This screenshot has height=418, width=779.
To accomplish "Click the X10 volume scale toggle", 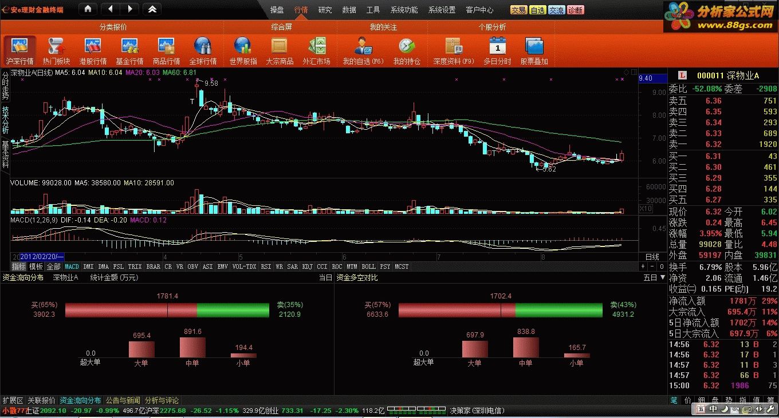I will [x=646, y=209].
